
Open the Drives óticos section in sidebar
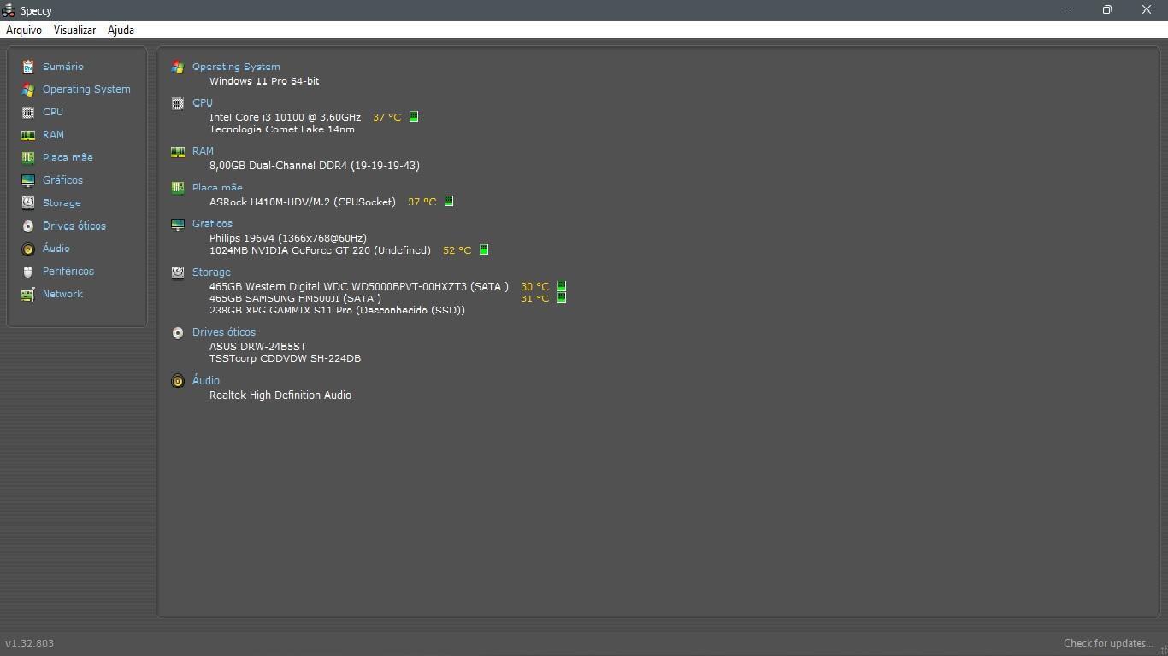pyautogui.click(x=74, y=226)
